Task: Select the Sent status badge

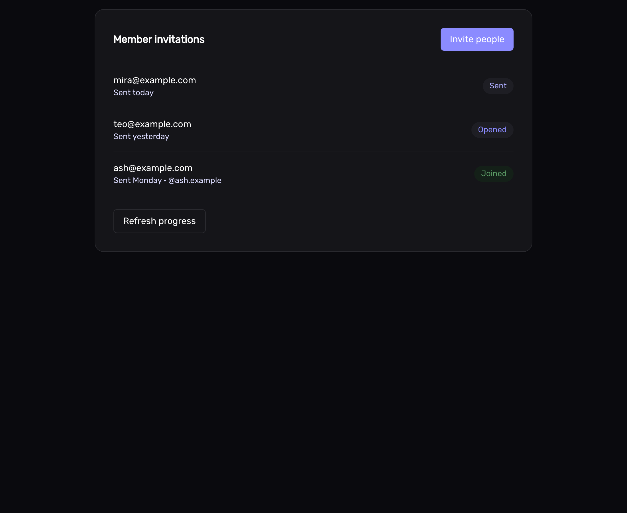Action: pos(498,86)
